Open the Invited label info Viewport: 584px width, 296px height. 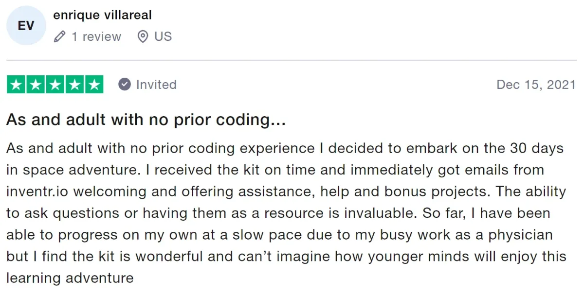click(156, 85)
